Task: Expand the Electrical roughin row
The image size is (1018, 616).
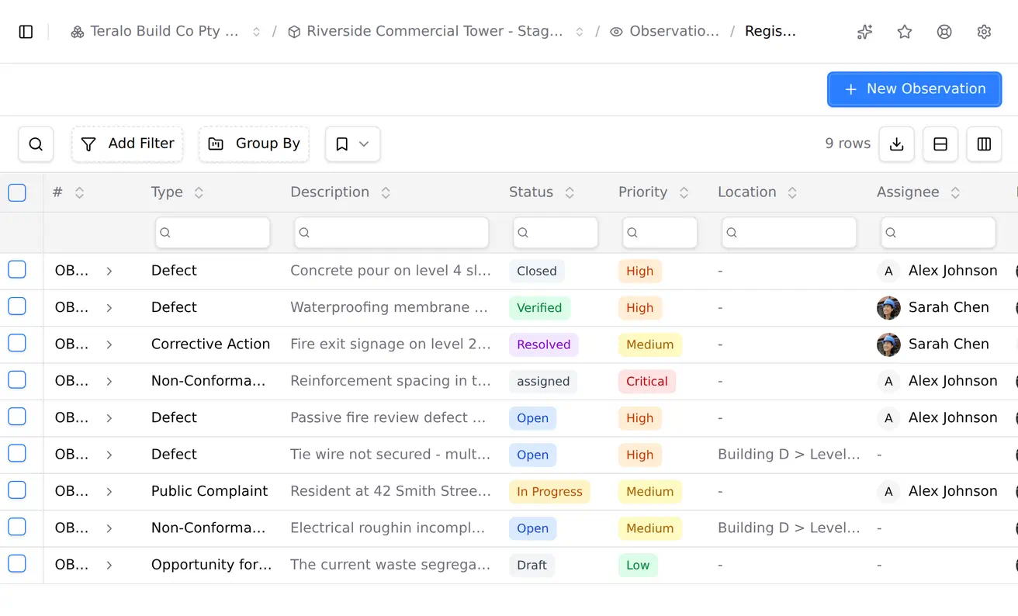Action: [109, 528]
